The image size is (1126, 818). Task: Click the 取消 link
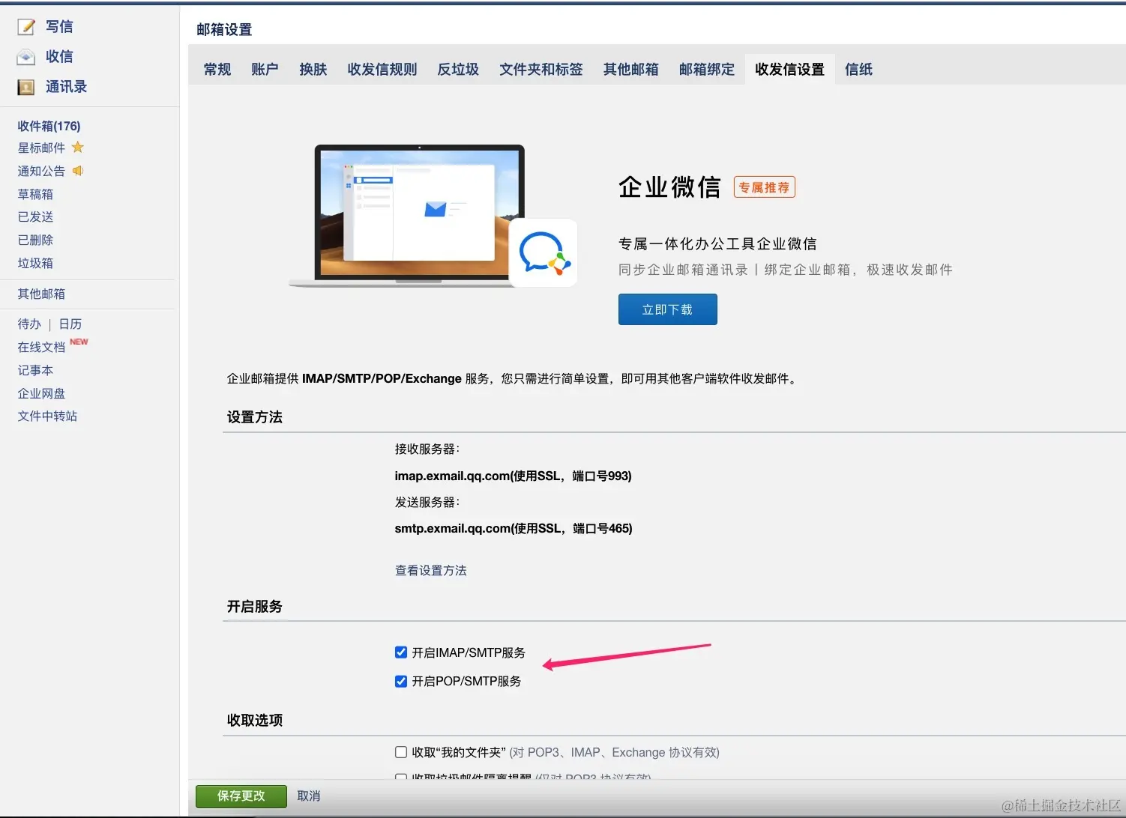coord(309,796)
